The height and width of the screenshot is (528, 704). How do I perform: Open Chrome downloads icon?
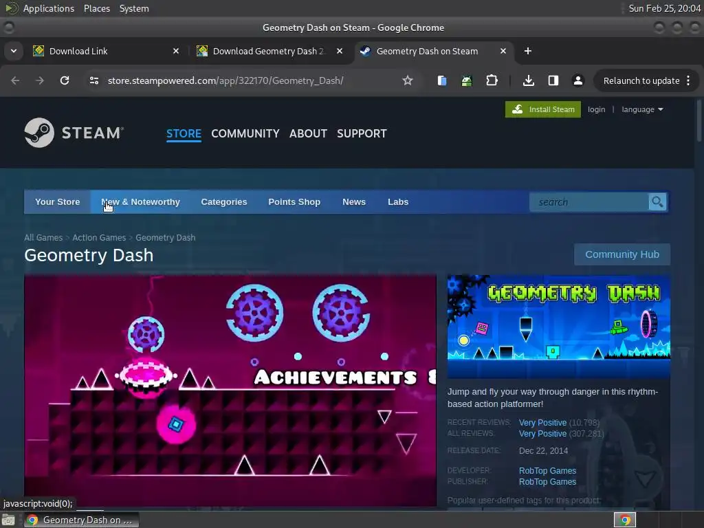(x=529, y=80)
